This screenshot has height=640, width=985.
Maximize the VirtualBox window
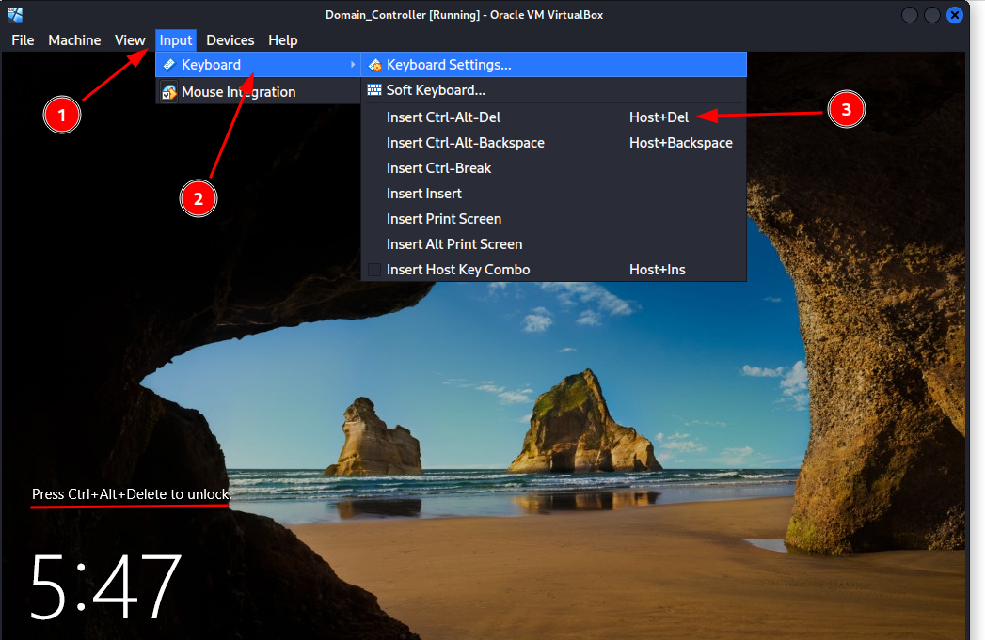click(932, 15)
